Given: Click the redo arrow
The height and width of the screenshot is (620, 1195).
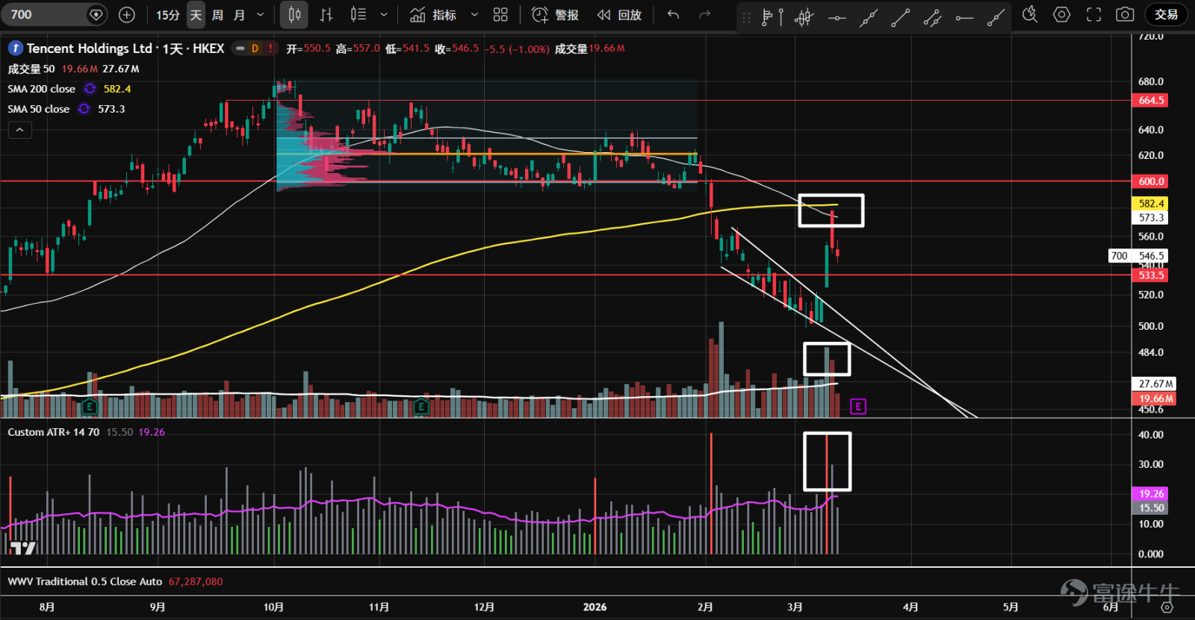Looking at the screenshot, I should pos(704,15).
